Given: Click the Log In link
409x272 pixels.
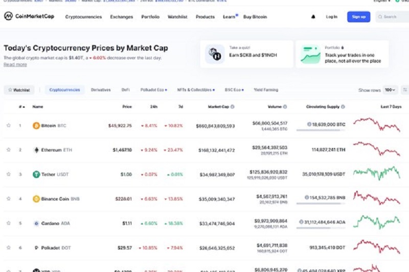Looking at the screenshot, I should click(x=331, y=17).
